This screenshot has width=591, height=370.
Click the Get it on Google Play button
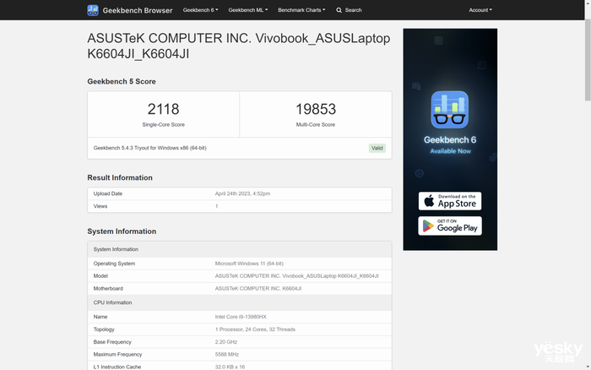click(450, 226)
